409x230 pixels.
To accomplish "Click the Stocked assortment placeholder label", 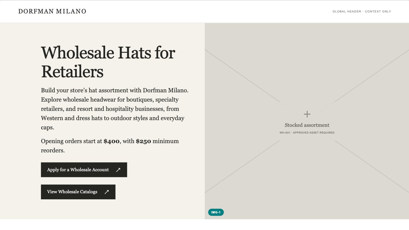I will [307, 125].
